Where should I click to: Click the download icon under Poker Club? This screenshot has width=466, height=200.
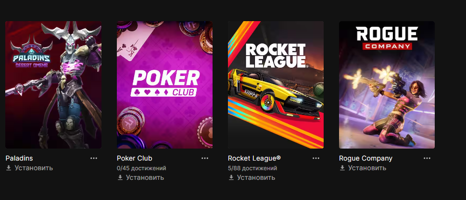tap(120, 178)
